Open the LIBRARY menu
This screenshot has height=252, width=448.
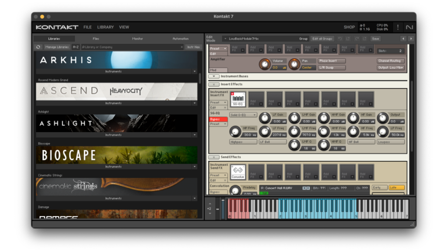click(x=105, y=27)
